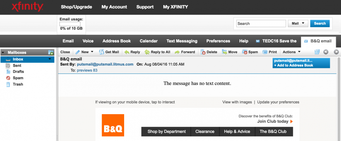Open the Drafts folder
341x141 pixels.
tap(18, 72)
